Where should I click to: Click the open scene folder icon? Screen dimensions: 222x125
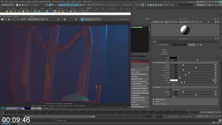20,5
